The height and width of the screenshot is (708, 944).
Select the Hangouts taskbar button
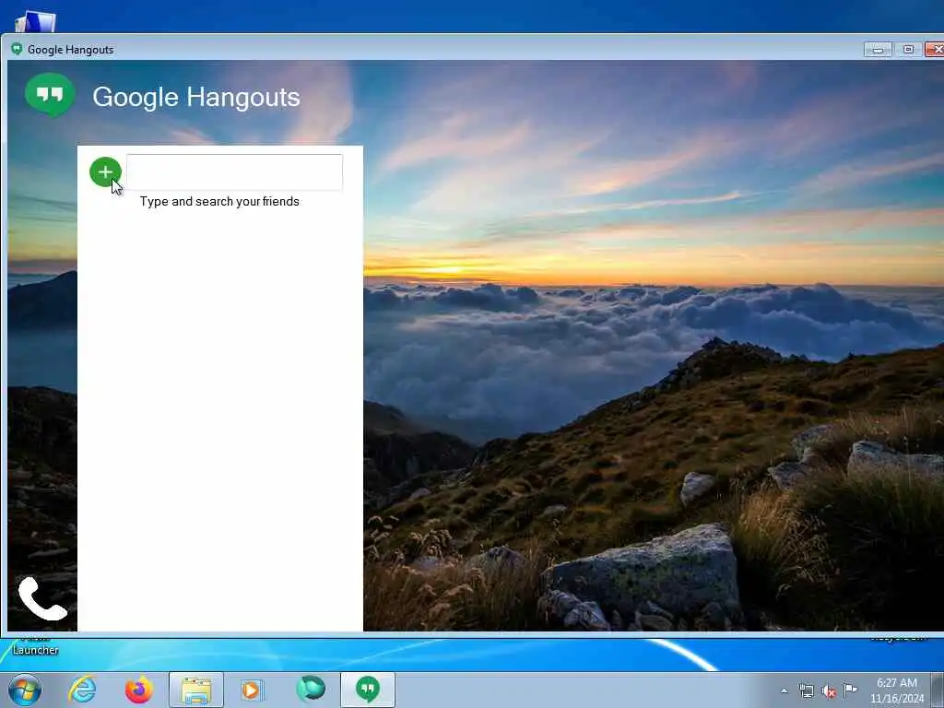[x=368, y=690]
